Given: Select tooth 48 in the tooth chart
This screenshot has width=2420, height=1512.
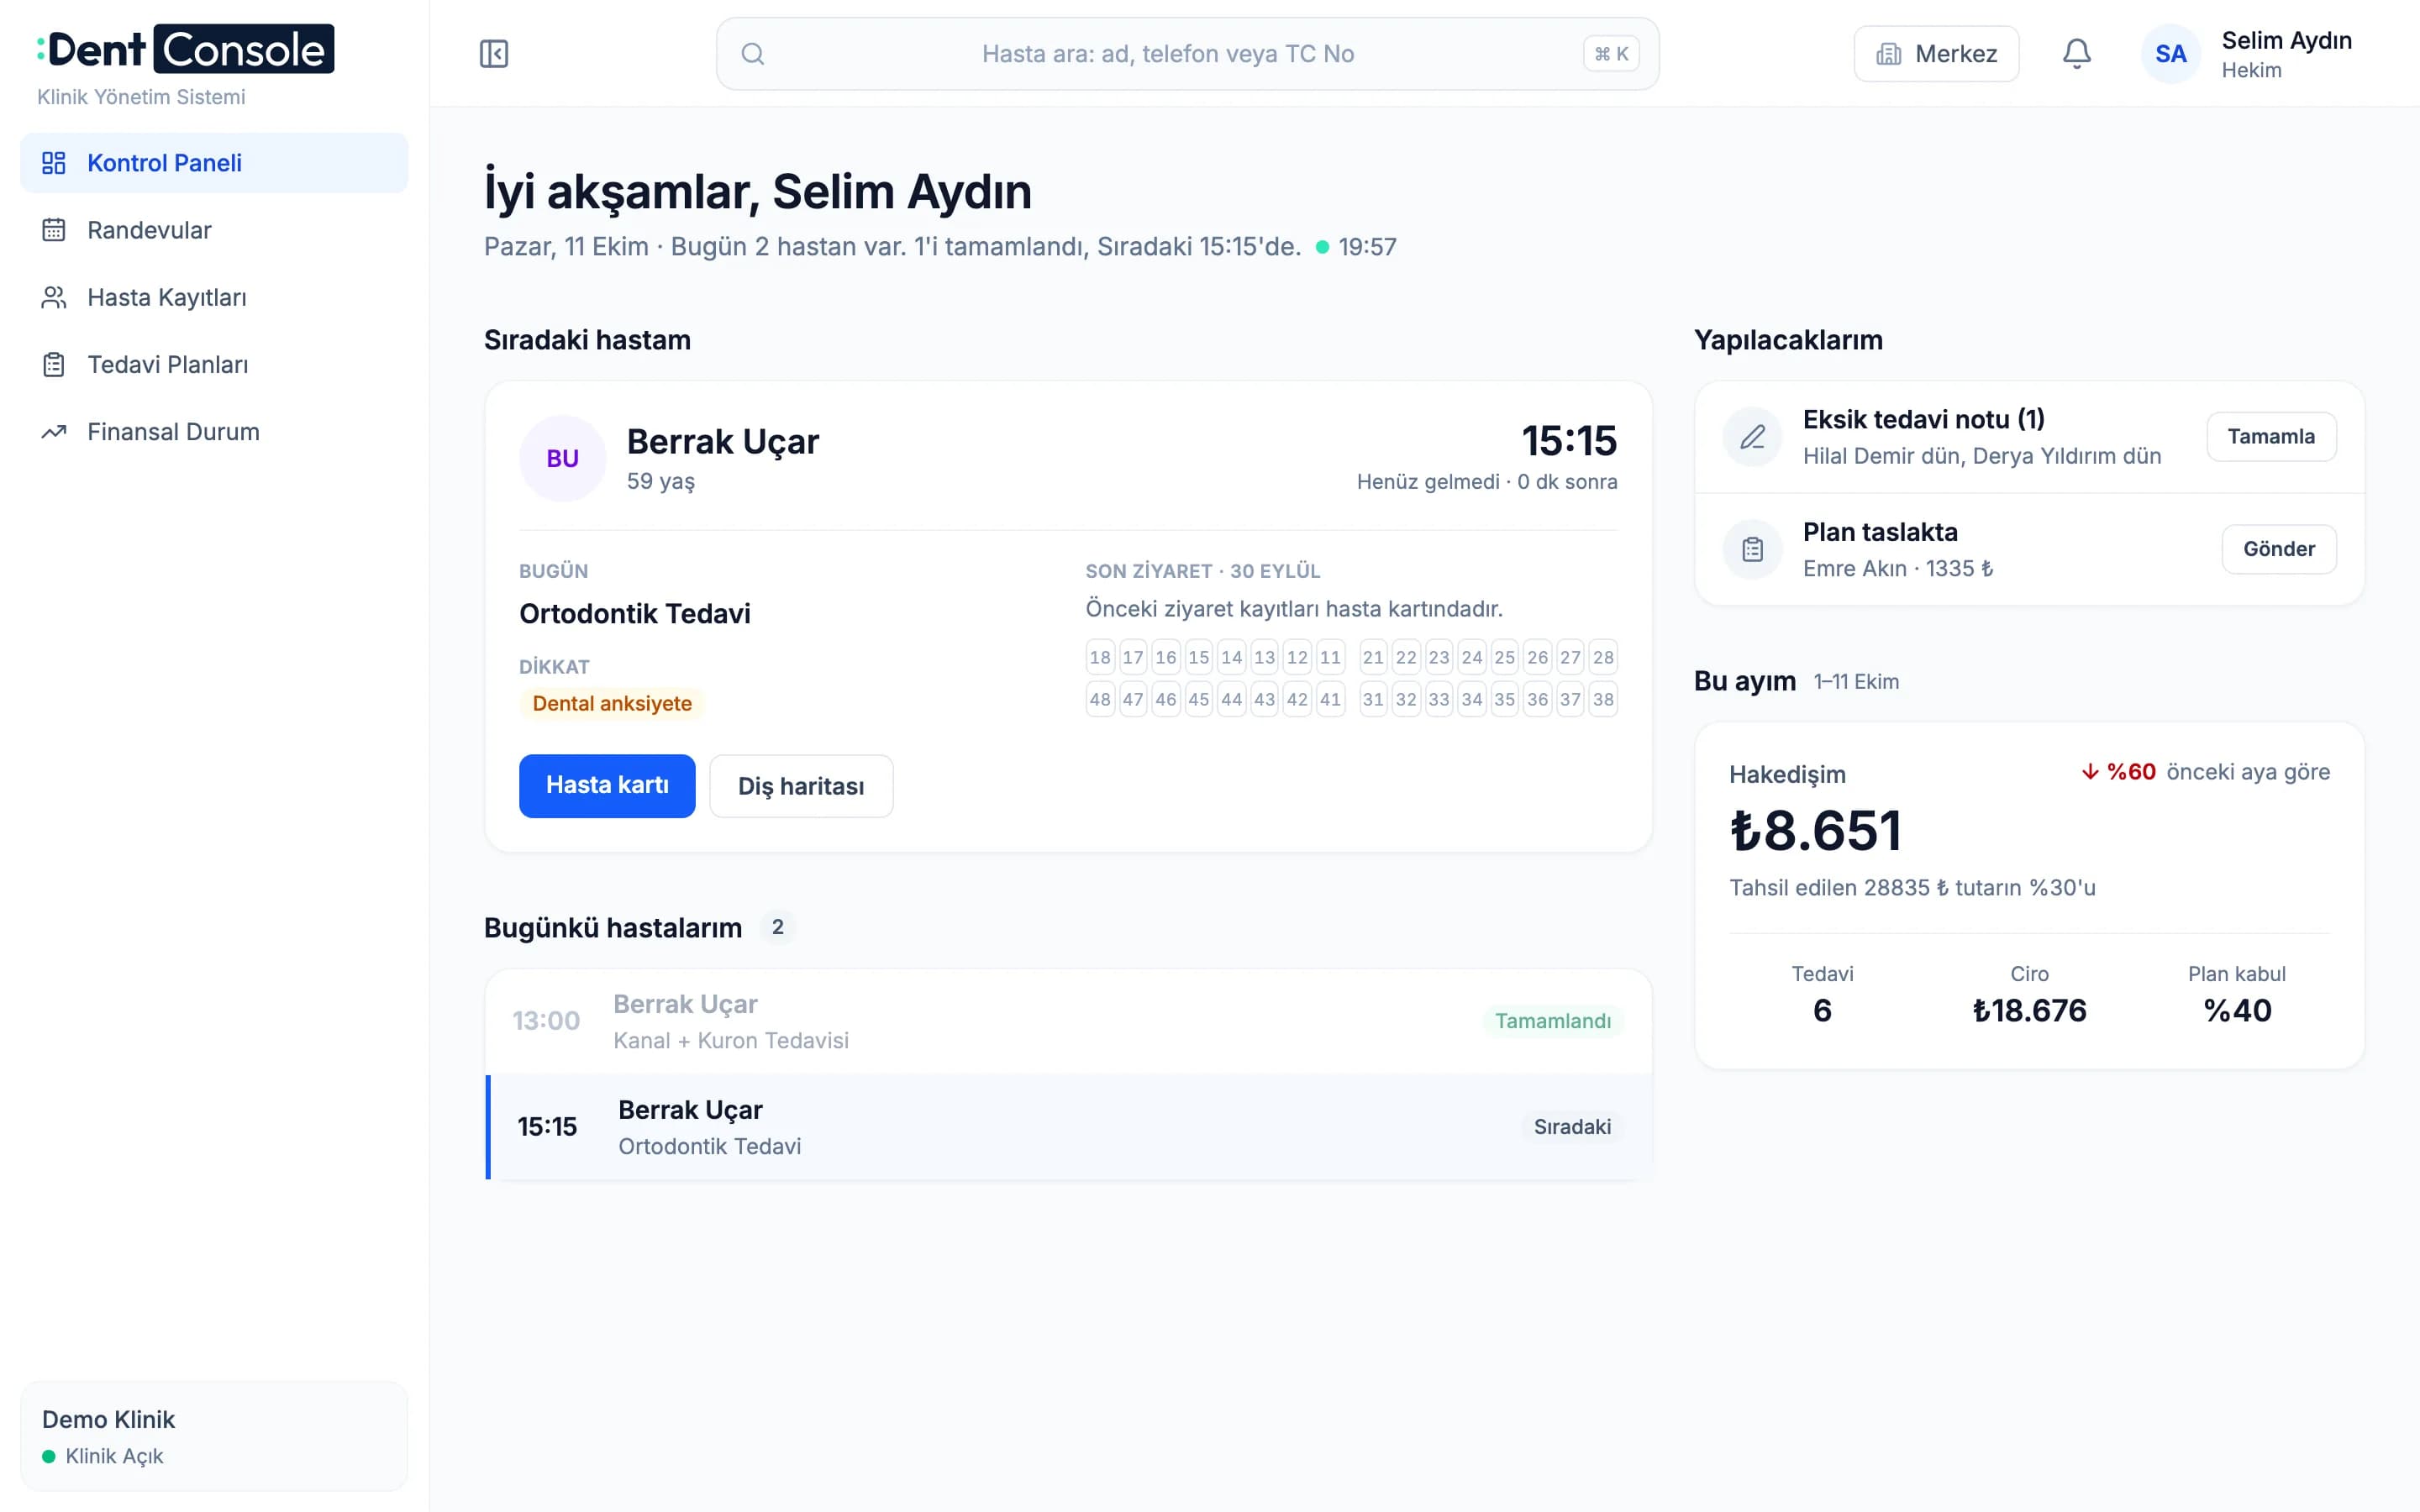Looking at the screenshot, I should [x=1100, y=699].
